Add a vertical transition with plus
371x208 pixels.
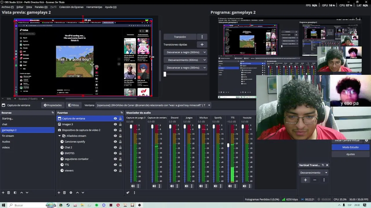pos(305,180)
